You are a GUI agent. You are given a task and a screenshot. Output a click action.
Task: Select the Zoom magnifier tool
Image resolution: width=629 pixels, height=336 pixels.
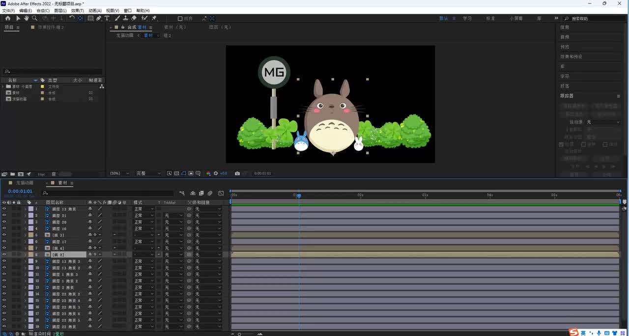(34, 18)
